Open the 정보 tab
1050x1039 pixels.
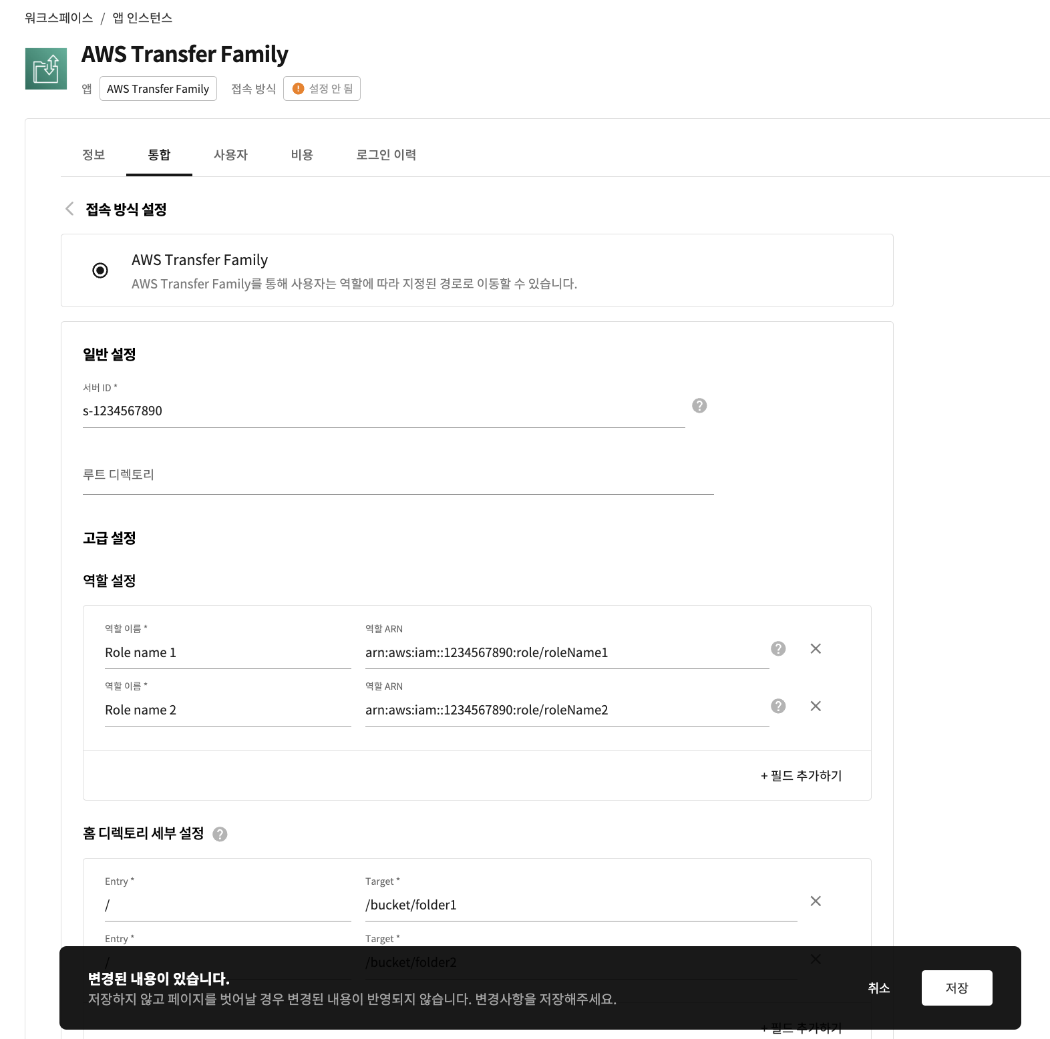click(94, 155)
